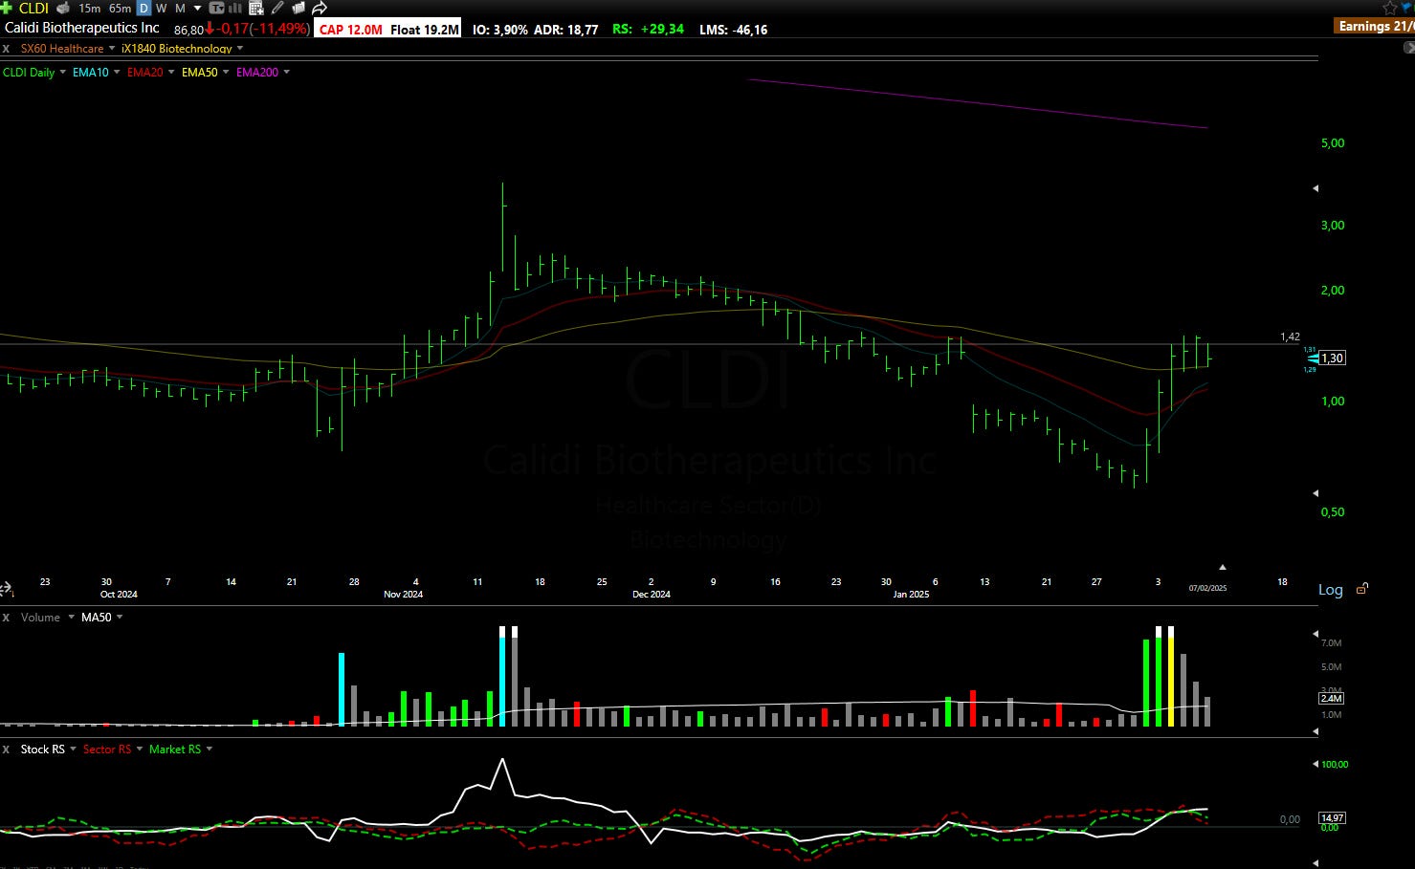
Task: Select the W weekly timeframe
Action: pos(161,8)
